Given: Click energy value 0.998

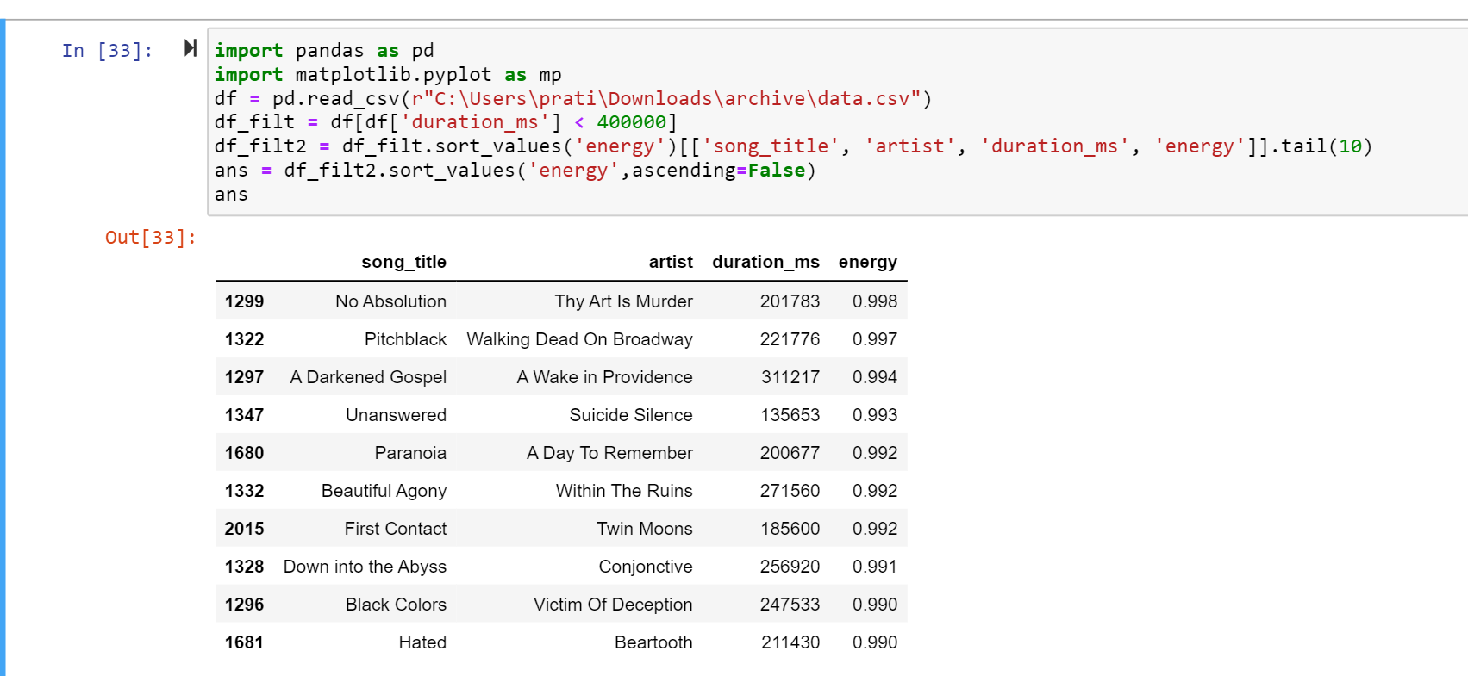Looking at the screenshot, I should [875, 301].
